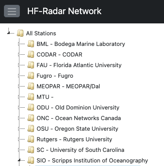Open the hamburger navigation menu
The height and width of the screenshot is (166, 164).
[12, 11]
